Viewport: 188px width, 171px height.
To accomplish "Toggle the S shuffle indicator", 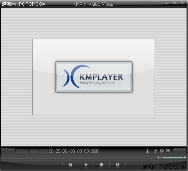I will [96, 151].
